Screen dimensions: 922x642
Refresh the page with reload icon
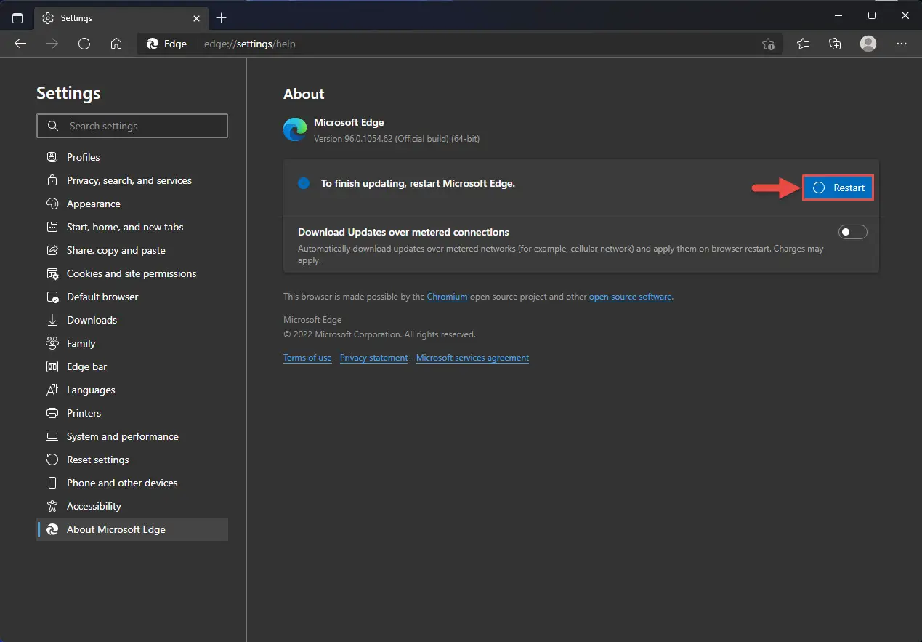[84, 44]
